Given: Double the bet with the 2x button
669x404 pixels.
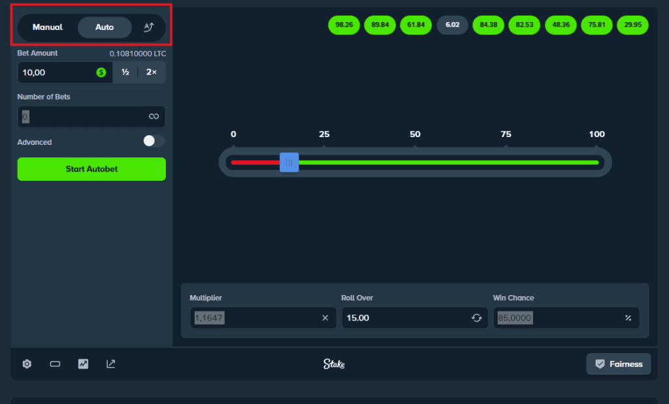Looking at the screenshot, I should pyautogui.click(x=152, y=72).
